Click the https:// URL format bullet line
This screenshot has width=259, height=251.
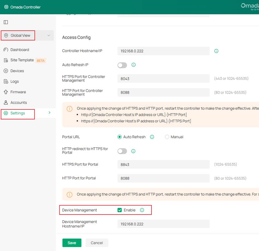click(x=136, y=121)
